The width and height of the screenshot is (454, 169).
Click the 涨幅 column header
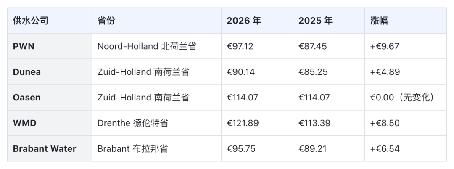[379, 21]
